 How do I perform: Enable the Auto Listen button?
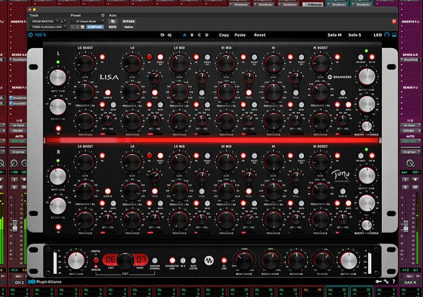[193, 260]
